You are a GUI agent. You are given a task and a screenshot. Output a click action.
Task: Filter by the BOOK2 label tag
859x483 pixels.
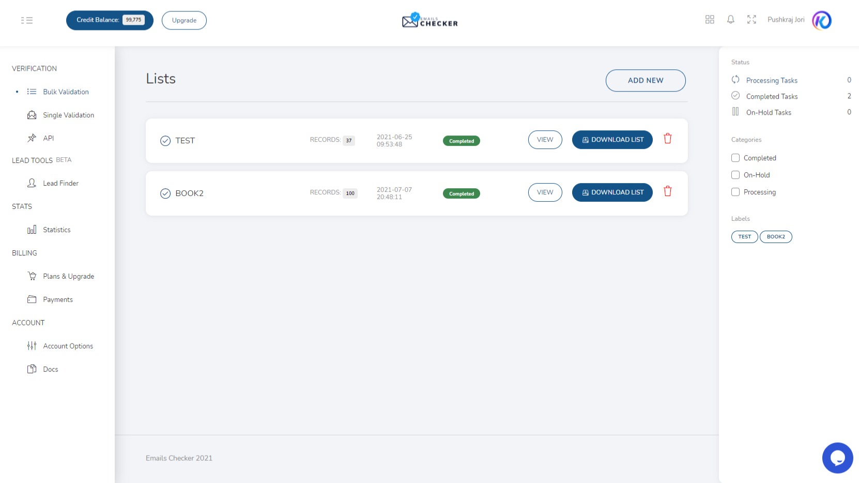775,237
